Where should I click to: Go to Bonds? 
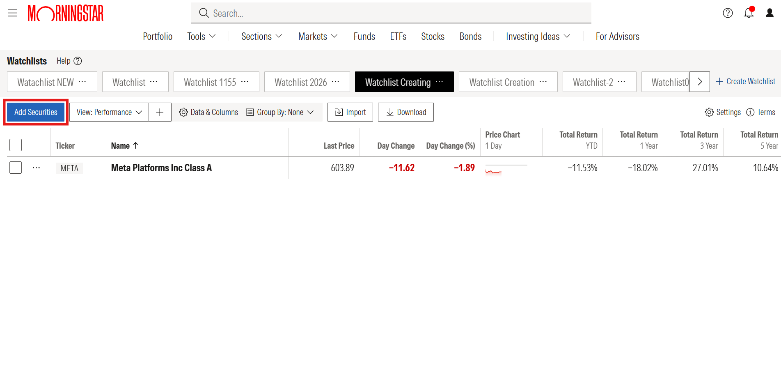tap(470, 36)
